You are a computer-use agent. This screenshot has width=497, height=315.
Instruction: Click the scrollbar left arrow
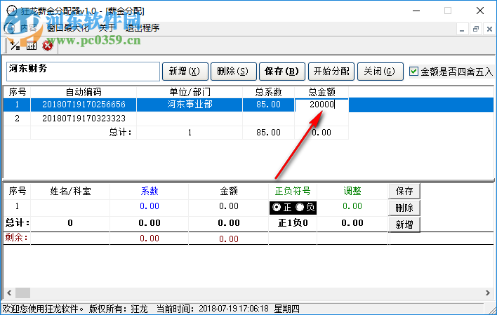pos(9,293)
